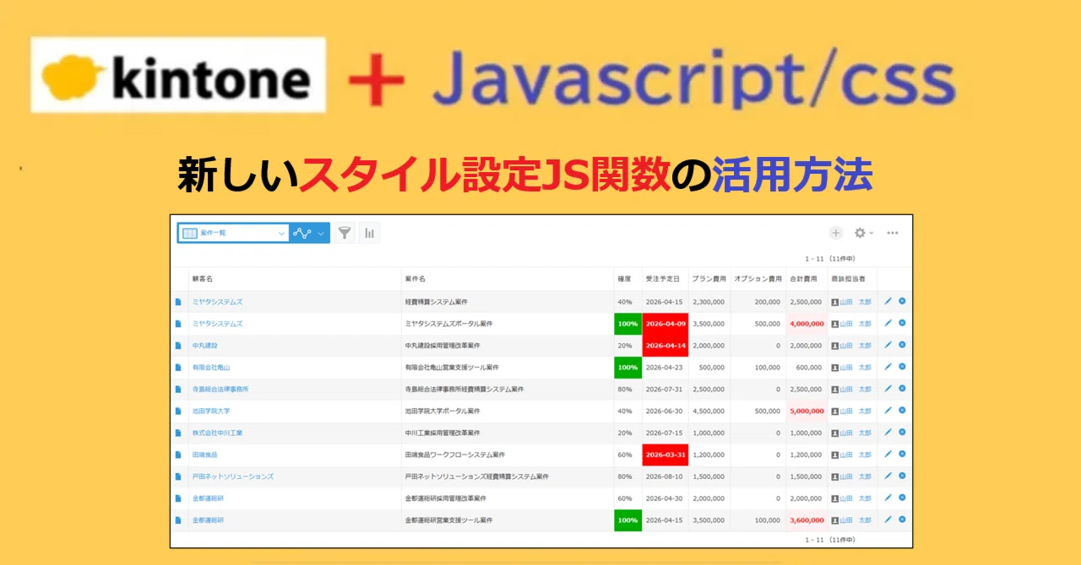Click the highlighted 4,000,000 total cell

807,324
